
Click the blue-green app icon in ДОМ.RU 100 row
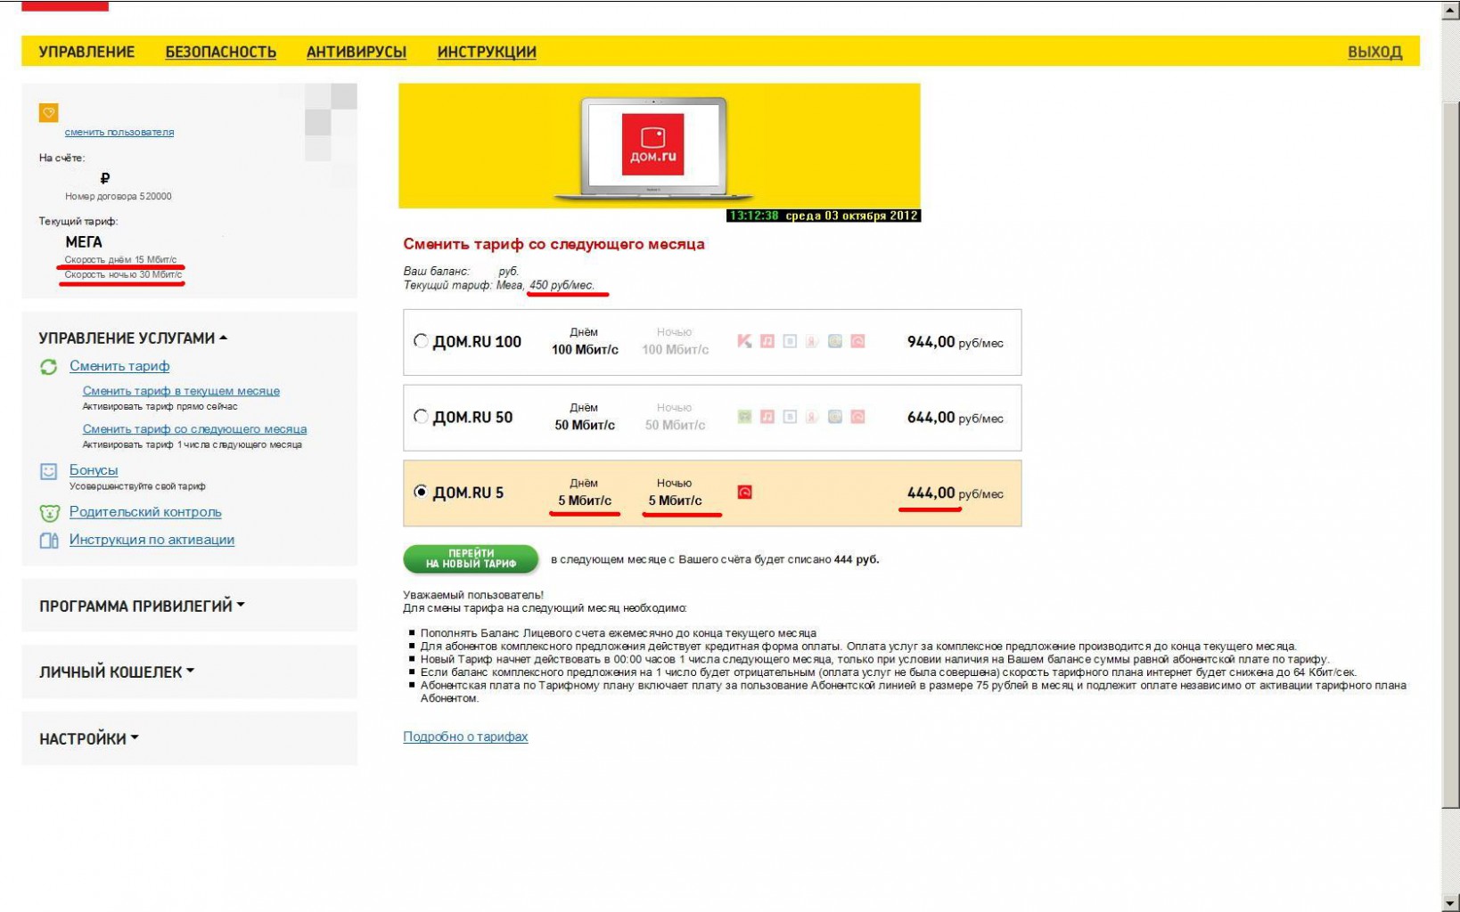(835, 341)
